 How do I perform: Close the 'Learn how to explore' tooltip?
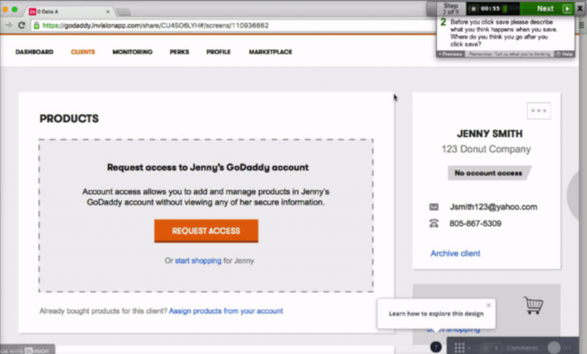coord(488,305)
